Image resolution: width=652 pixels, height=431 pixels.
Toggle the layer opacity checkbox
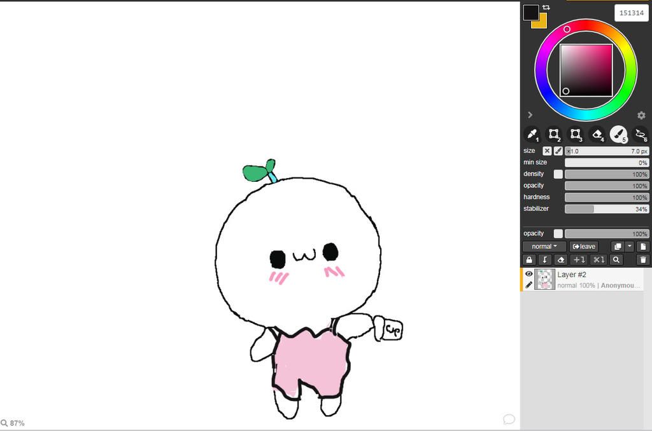click(558, 234)
